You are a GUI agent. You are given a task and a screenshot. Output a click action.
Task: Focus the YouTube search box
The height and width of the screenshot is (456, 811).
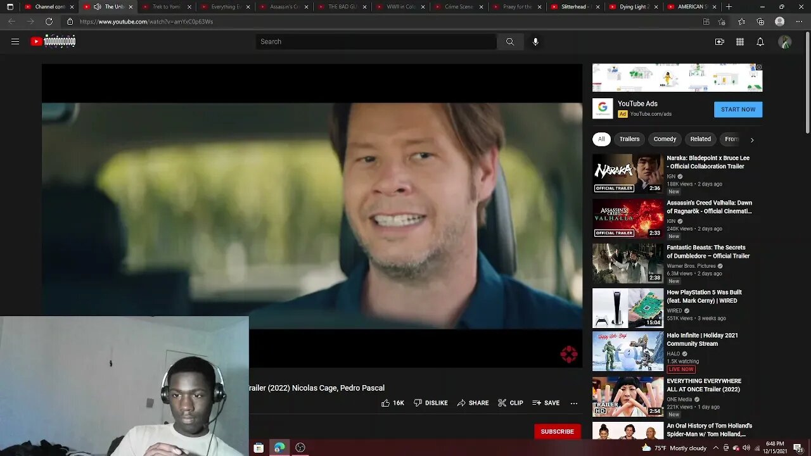click(x=376, y=42)
